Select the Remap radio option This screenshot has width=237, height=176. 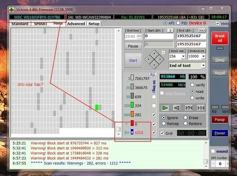click(164, 123)
